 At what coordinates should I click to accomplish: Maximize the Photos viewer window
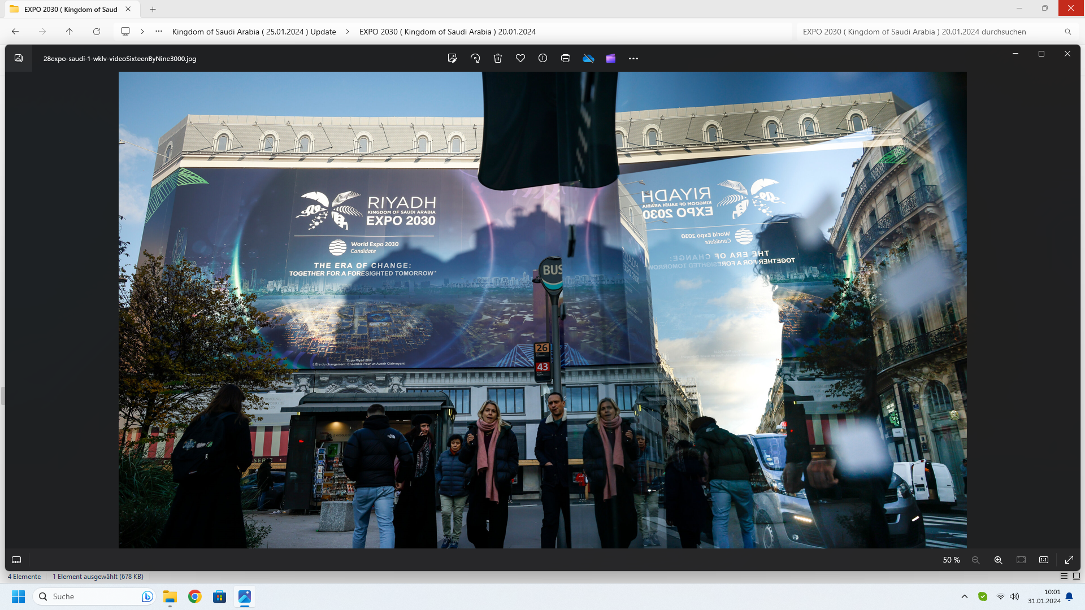(1041, 54)
